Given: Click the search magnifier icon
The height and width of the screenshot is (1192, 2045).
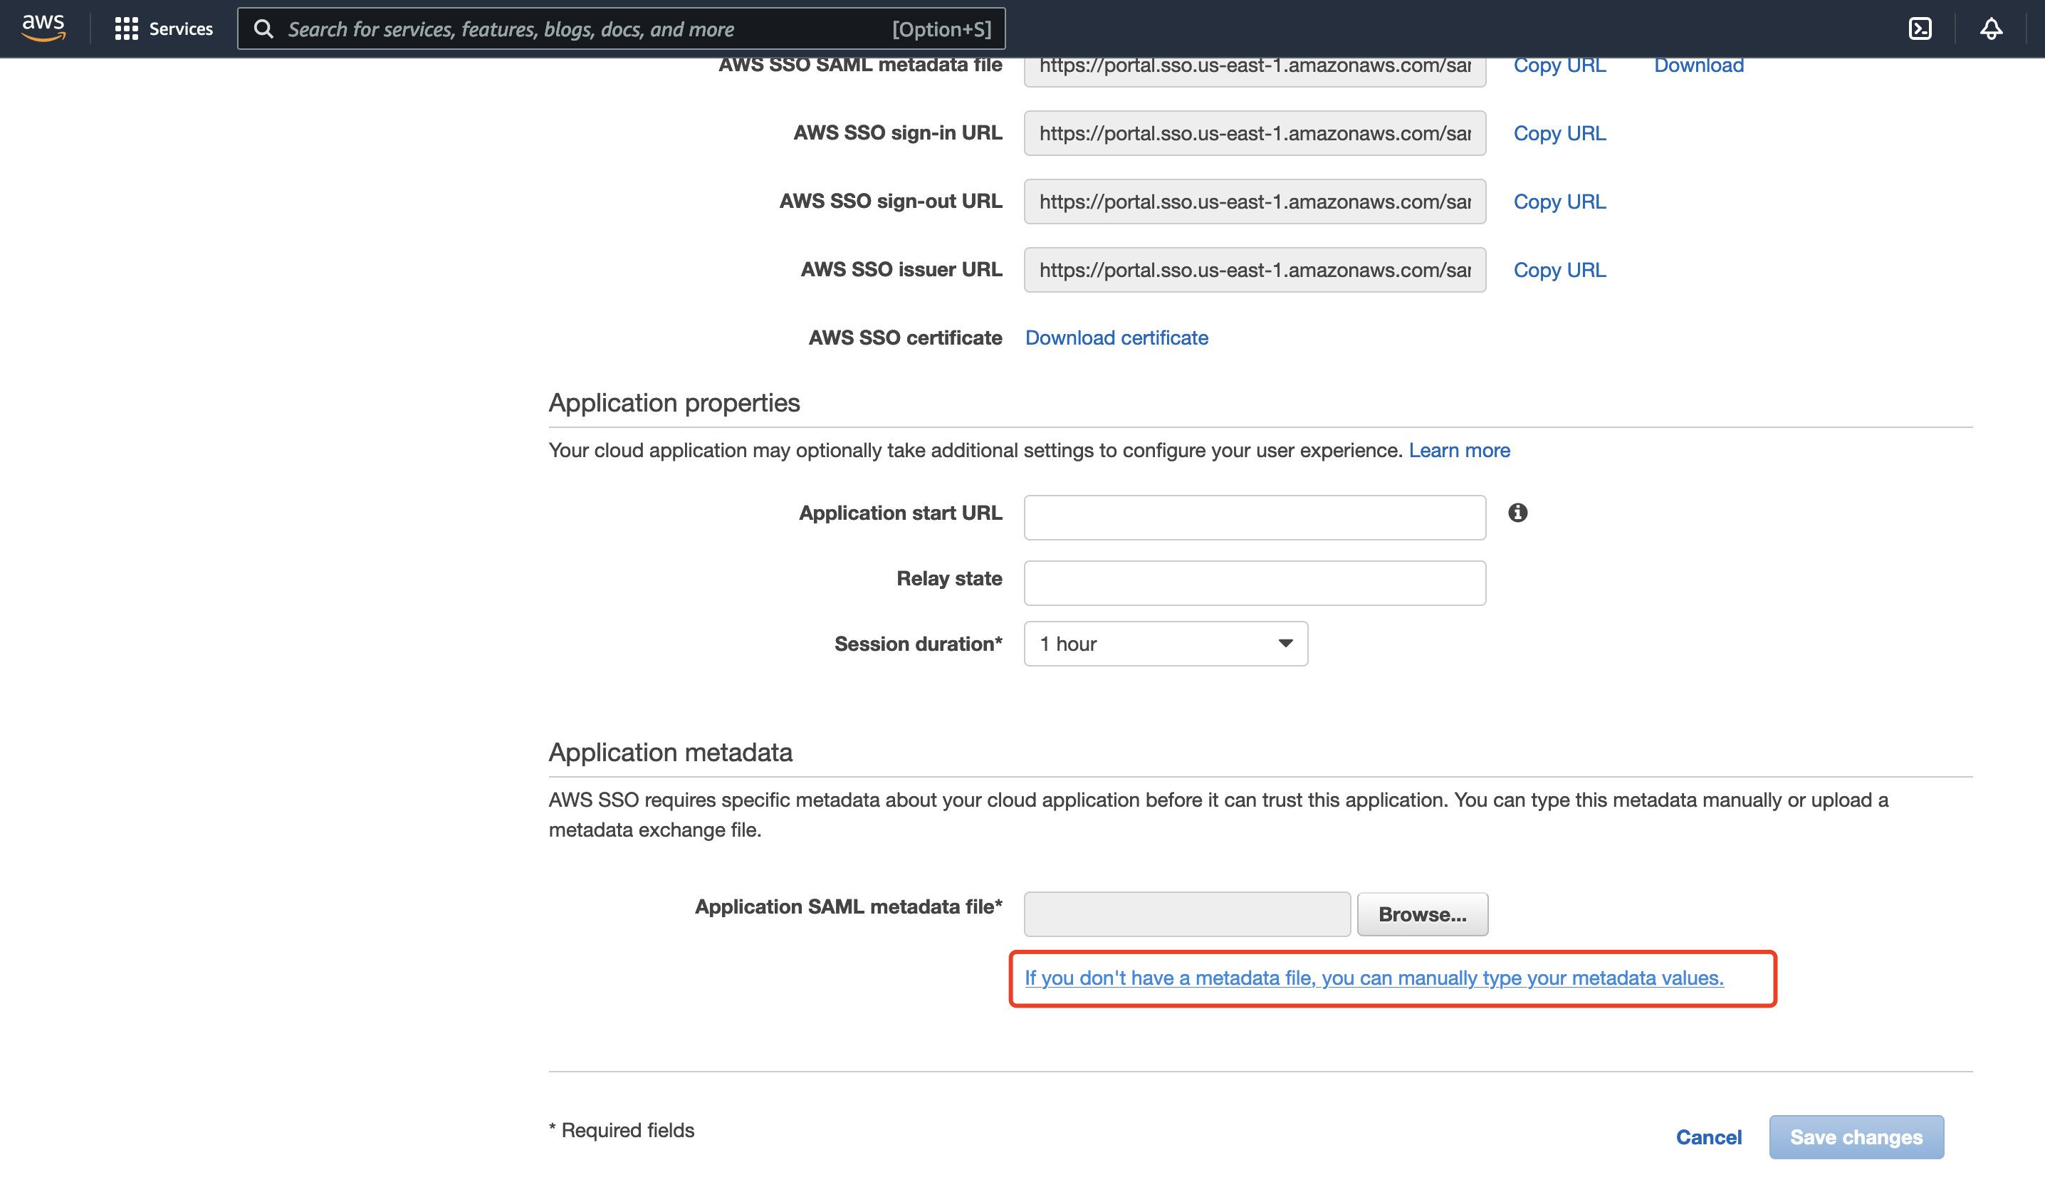Looking at the screenshot, I should pyautogui.click(x=263, y=29).
